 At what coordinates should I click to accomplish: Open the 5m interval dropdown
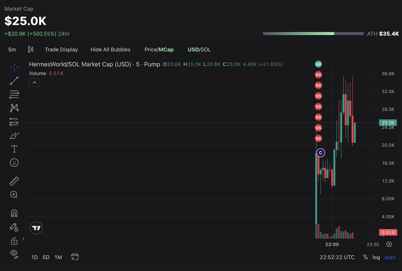click(x=12, y=50)
